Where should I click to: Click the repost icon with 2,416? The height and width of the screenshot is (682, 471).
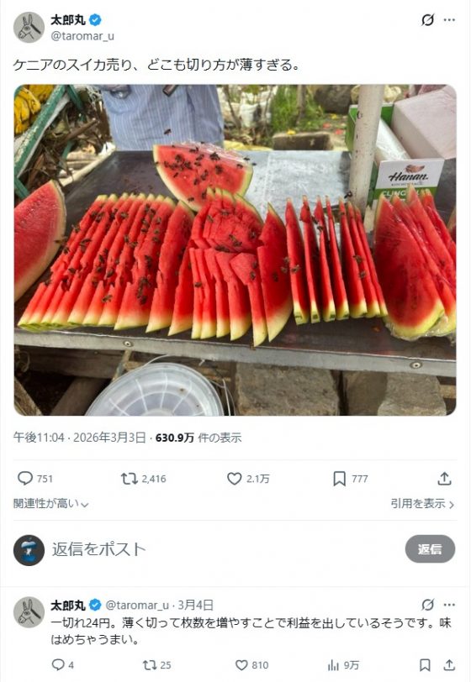tap(129, 479)
